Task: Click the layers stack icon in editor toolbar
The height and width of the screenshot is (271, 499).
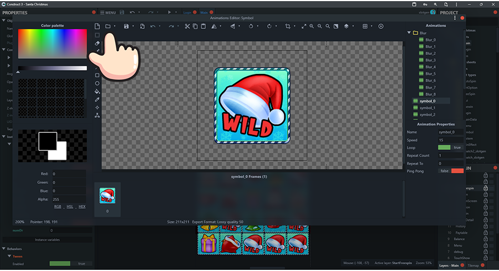Action: pos(346,26)
